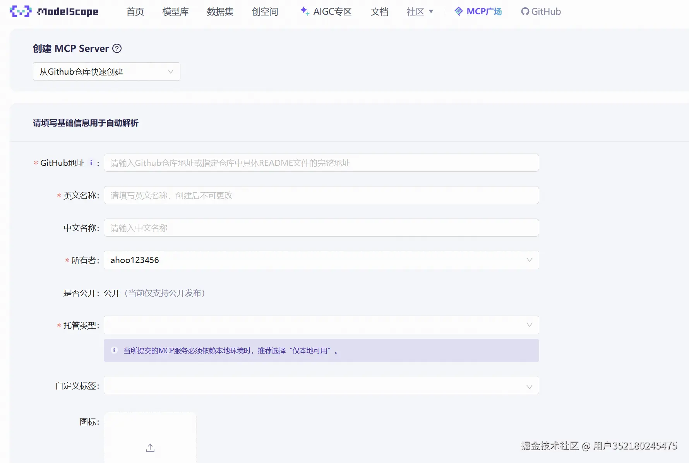Click the GitHub octocat icon

[x=525, y=12]
